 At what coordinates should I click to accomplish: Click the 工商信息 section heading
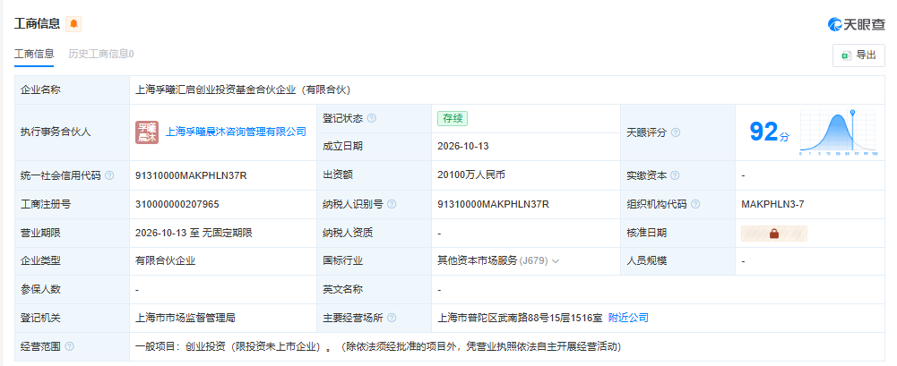(x=37, y=23)
